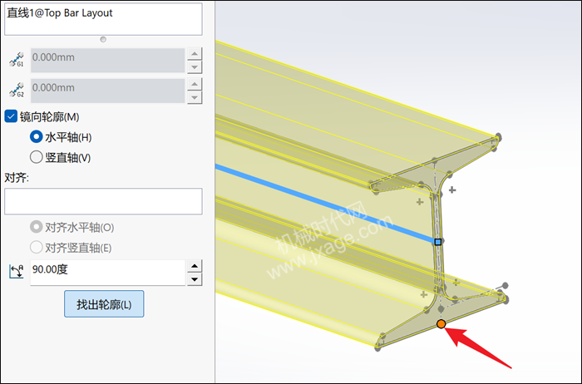Click the G1 offset distance icon

pos(17,59)
